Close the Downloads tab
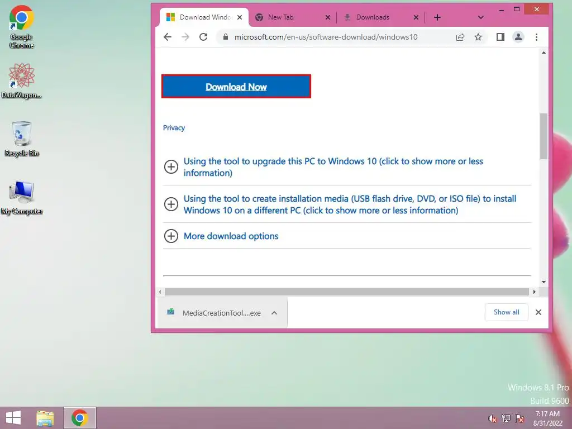Viewport: 572px width, 429px height. [416, 17]
